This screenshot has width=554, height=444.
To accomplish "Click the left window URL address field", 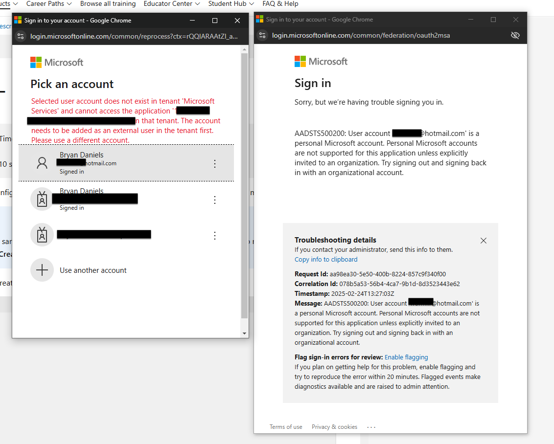I will pos(134,36).
